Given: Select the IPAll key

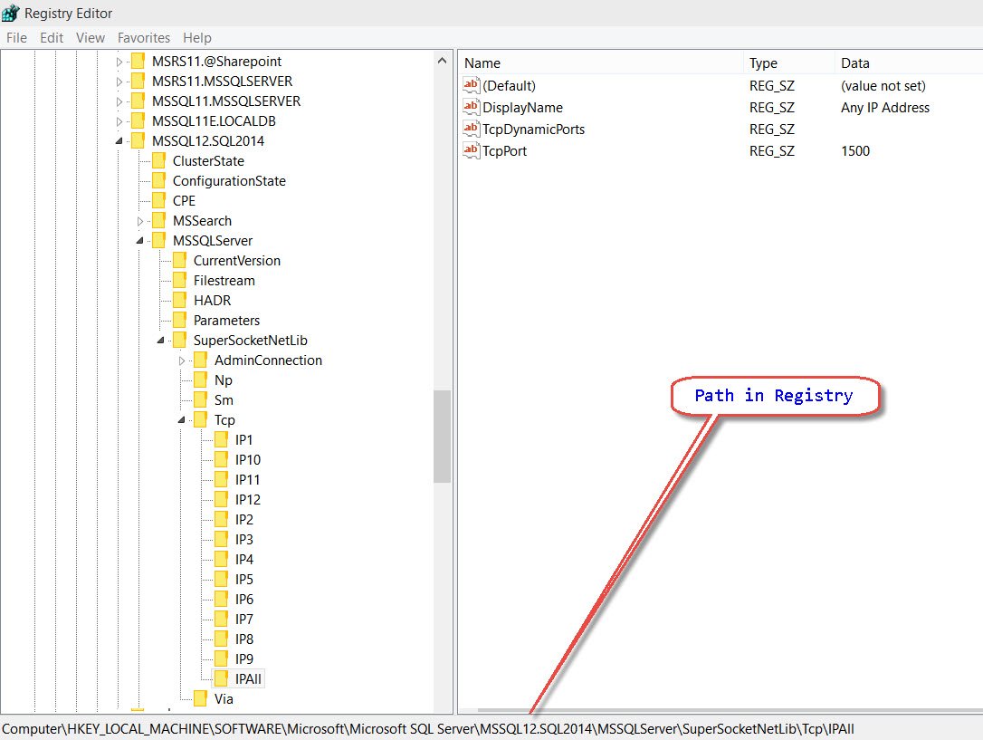Looking at the screenshot, I should (248, 679).
